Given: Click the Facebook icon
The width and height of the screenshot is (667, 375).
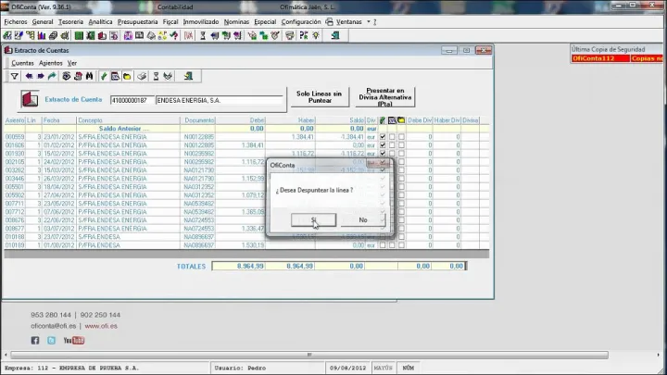Looking at the screenshot, I should tap(36, 341).
